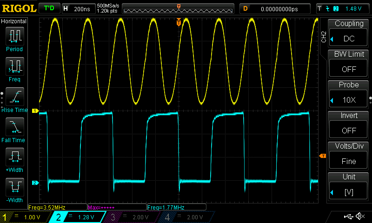
Task: Choose the Fall Time measurement icon
Action: [15, 127]
